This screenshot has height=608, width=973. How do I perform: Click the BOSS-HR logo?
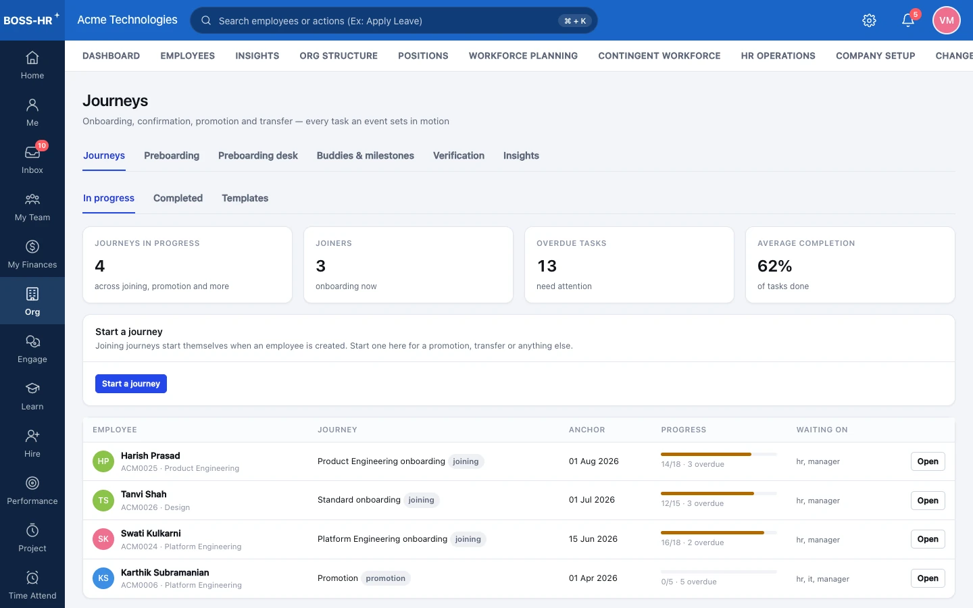[31, 20]
